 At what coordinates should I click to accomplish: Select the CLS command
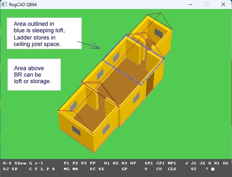coord(172,169)
